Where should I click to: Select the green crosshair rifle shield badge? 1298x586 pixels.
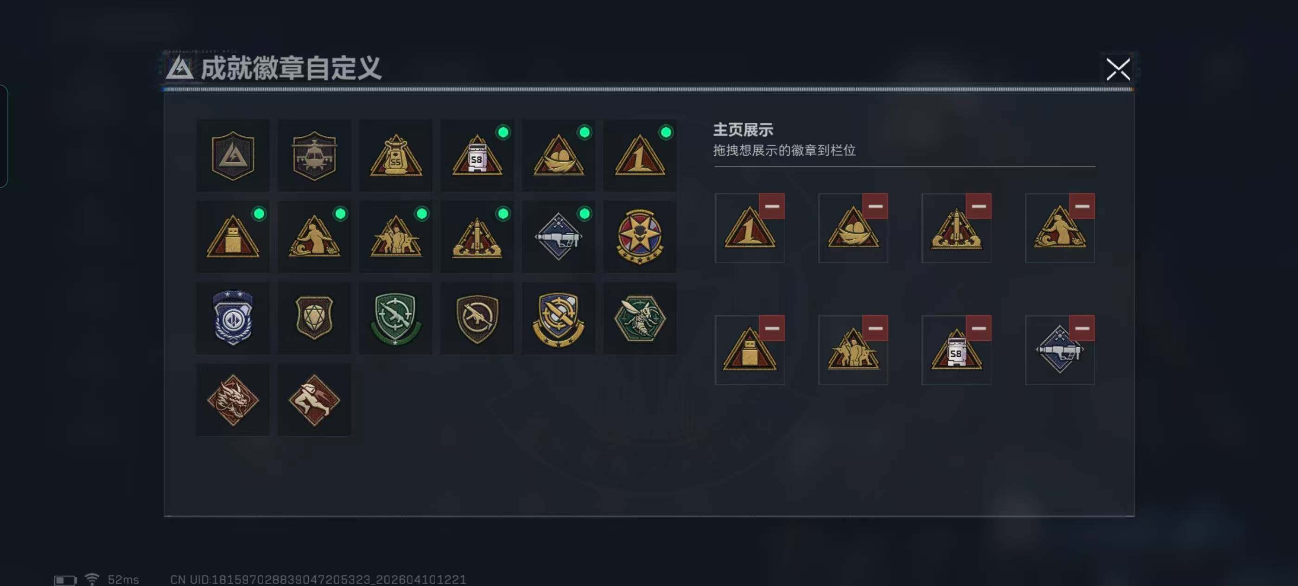pos(395,318)
